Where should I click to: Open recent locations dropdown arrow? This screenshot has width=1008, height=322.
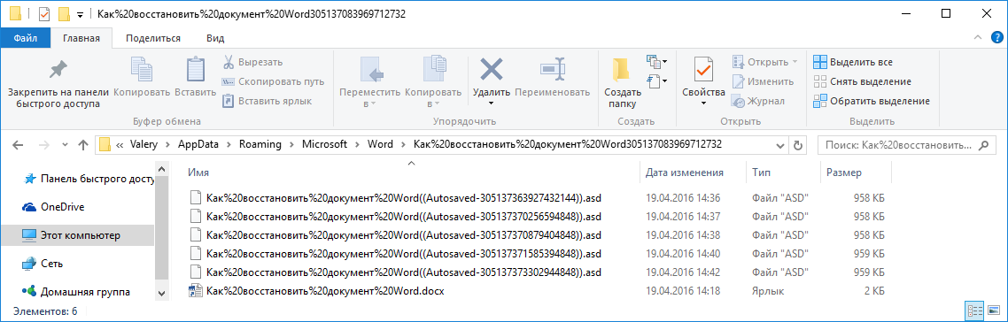coord(65,145)
